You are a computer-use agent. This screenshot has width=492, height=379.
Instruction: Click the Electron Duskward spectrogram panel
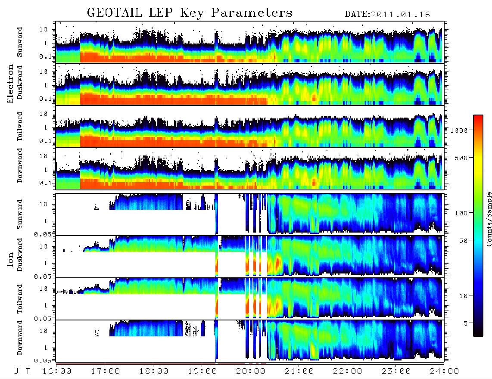[250, 84]
